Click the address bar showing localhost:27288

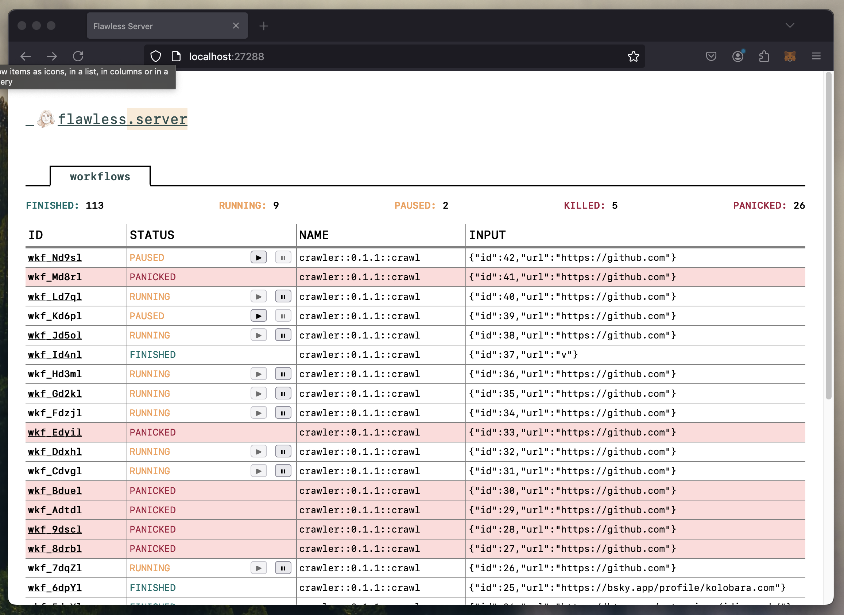point(226,56)
